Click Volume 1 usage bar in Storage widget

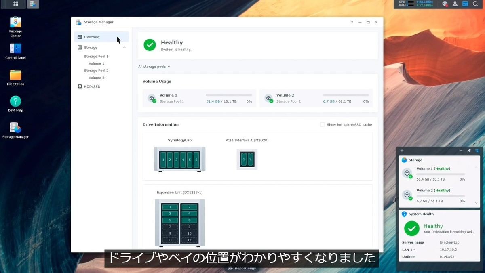441,174
